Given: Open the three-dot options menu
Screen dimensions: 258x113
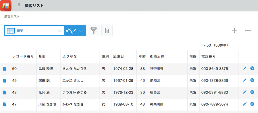Looking at the screenshot, I should pyautogui.click(x=248, y=30).
